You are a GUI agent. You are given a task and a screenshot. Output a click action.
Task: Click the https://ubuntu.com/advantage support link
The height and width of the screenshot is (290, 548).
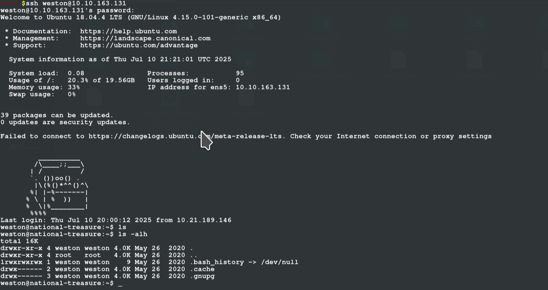pos(139,45)
